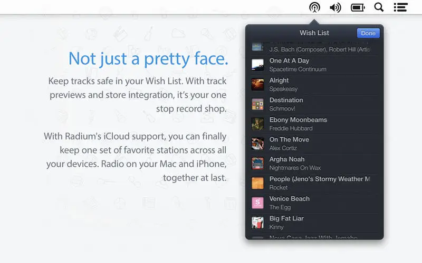This screenshot has width=422, height=263.
Task: Pick On The Move by Alex Cortiz
Action: pyautogui.click(x=314, y=144)
